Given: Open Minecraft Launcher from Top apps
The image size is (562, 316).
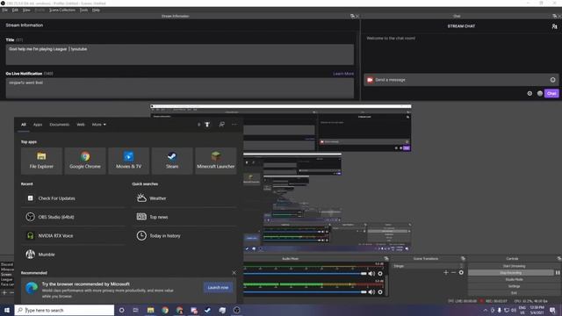Looking at the screenshot, I should point(216,161).
